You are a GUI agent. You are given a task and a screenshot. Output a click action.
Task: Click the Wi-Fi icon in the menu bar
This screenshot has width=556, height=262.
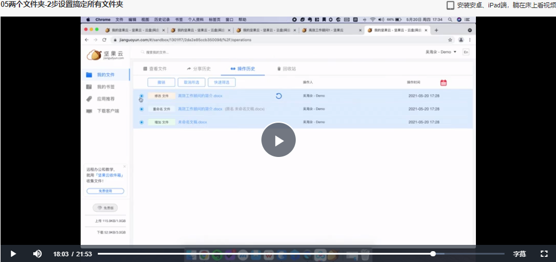372,19
